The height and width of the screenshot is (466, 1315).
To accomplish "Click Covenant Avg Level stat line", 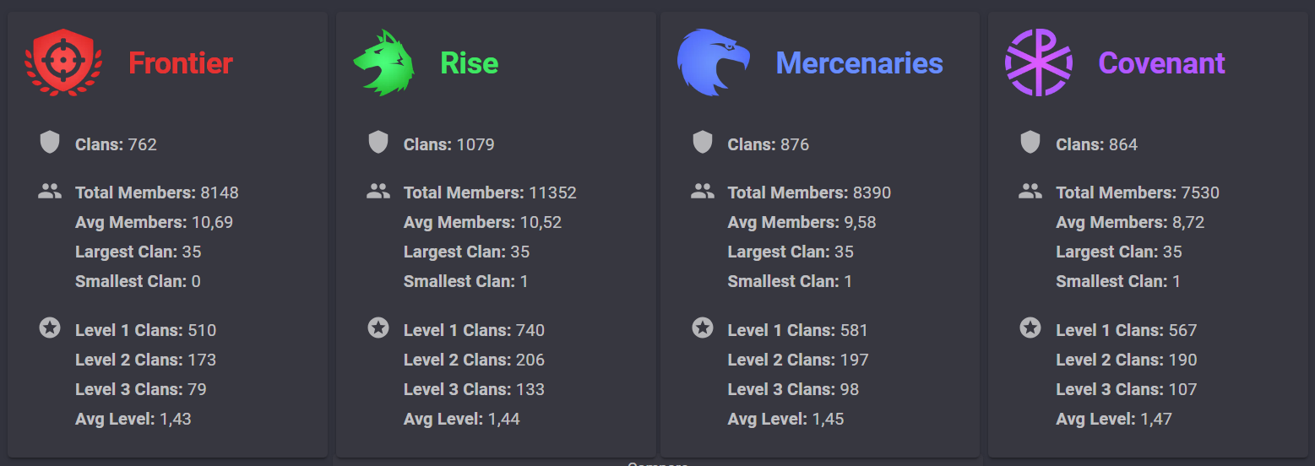I will click(x=1114, y=419).
